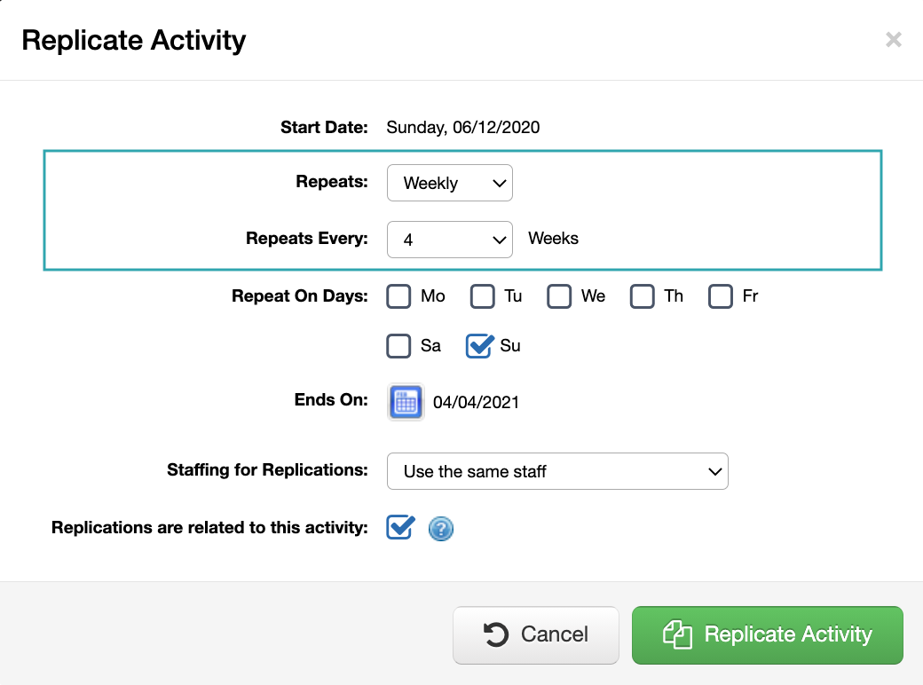Click the copy icon on Replicate Activity button

point(677,634)
